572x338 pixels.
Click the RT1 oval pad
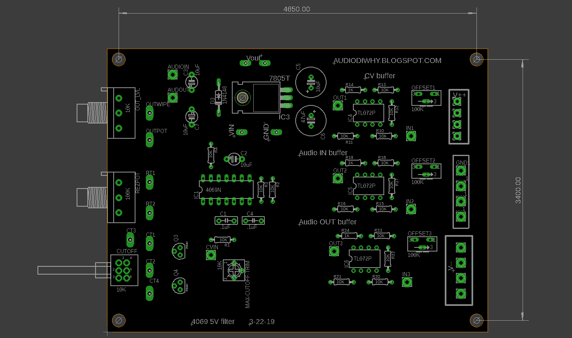pyautogui.click(x=150, y=182)
